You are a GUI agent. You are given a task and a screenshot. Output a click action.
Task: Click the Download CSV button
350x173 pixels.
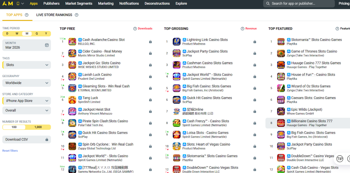(x=26, y=140)
